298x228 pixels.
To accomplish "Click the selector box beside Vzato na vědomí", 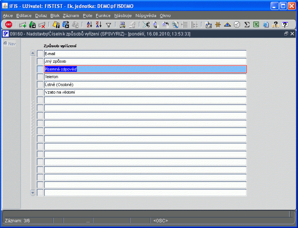I will (x=40, y=92).
